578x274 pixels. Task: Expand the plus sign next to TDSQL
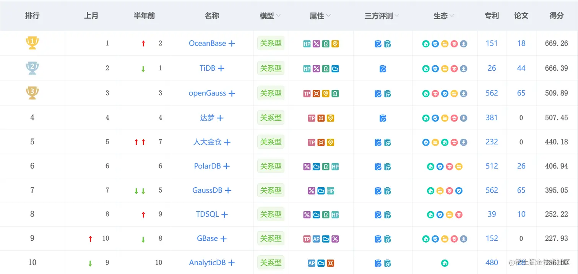coord(224,215)
